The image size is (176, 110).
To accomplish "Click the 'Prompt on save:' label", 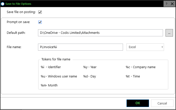I will point(18,22).
